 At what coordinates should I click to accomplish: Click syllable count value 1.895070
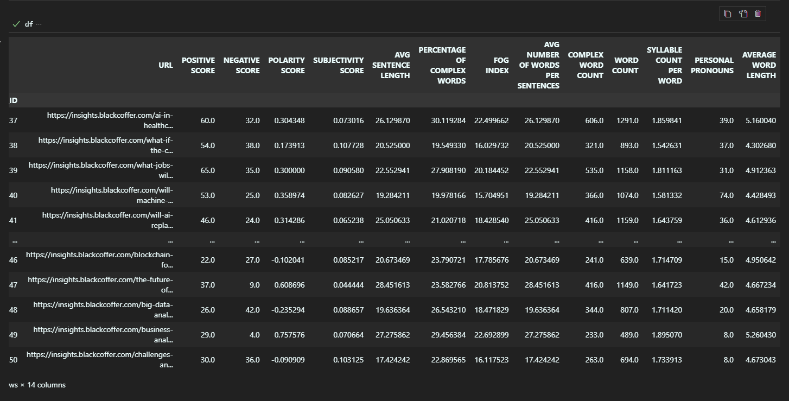click(x=667, y=335)
